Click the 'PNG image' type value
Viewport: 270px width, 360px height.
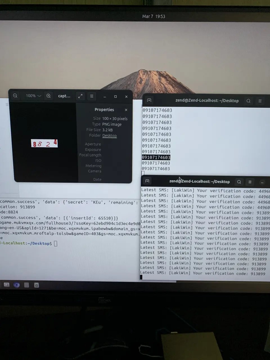112,124
